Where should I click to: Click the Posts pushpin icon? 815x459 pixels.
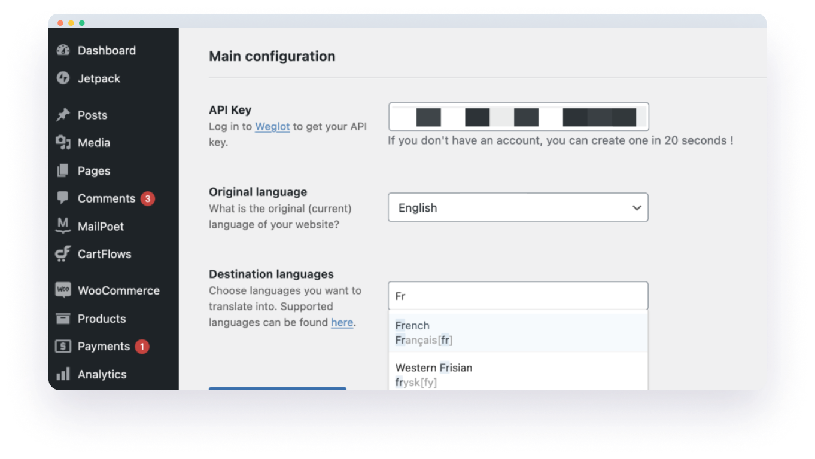63,115
